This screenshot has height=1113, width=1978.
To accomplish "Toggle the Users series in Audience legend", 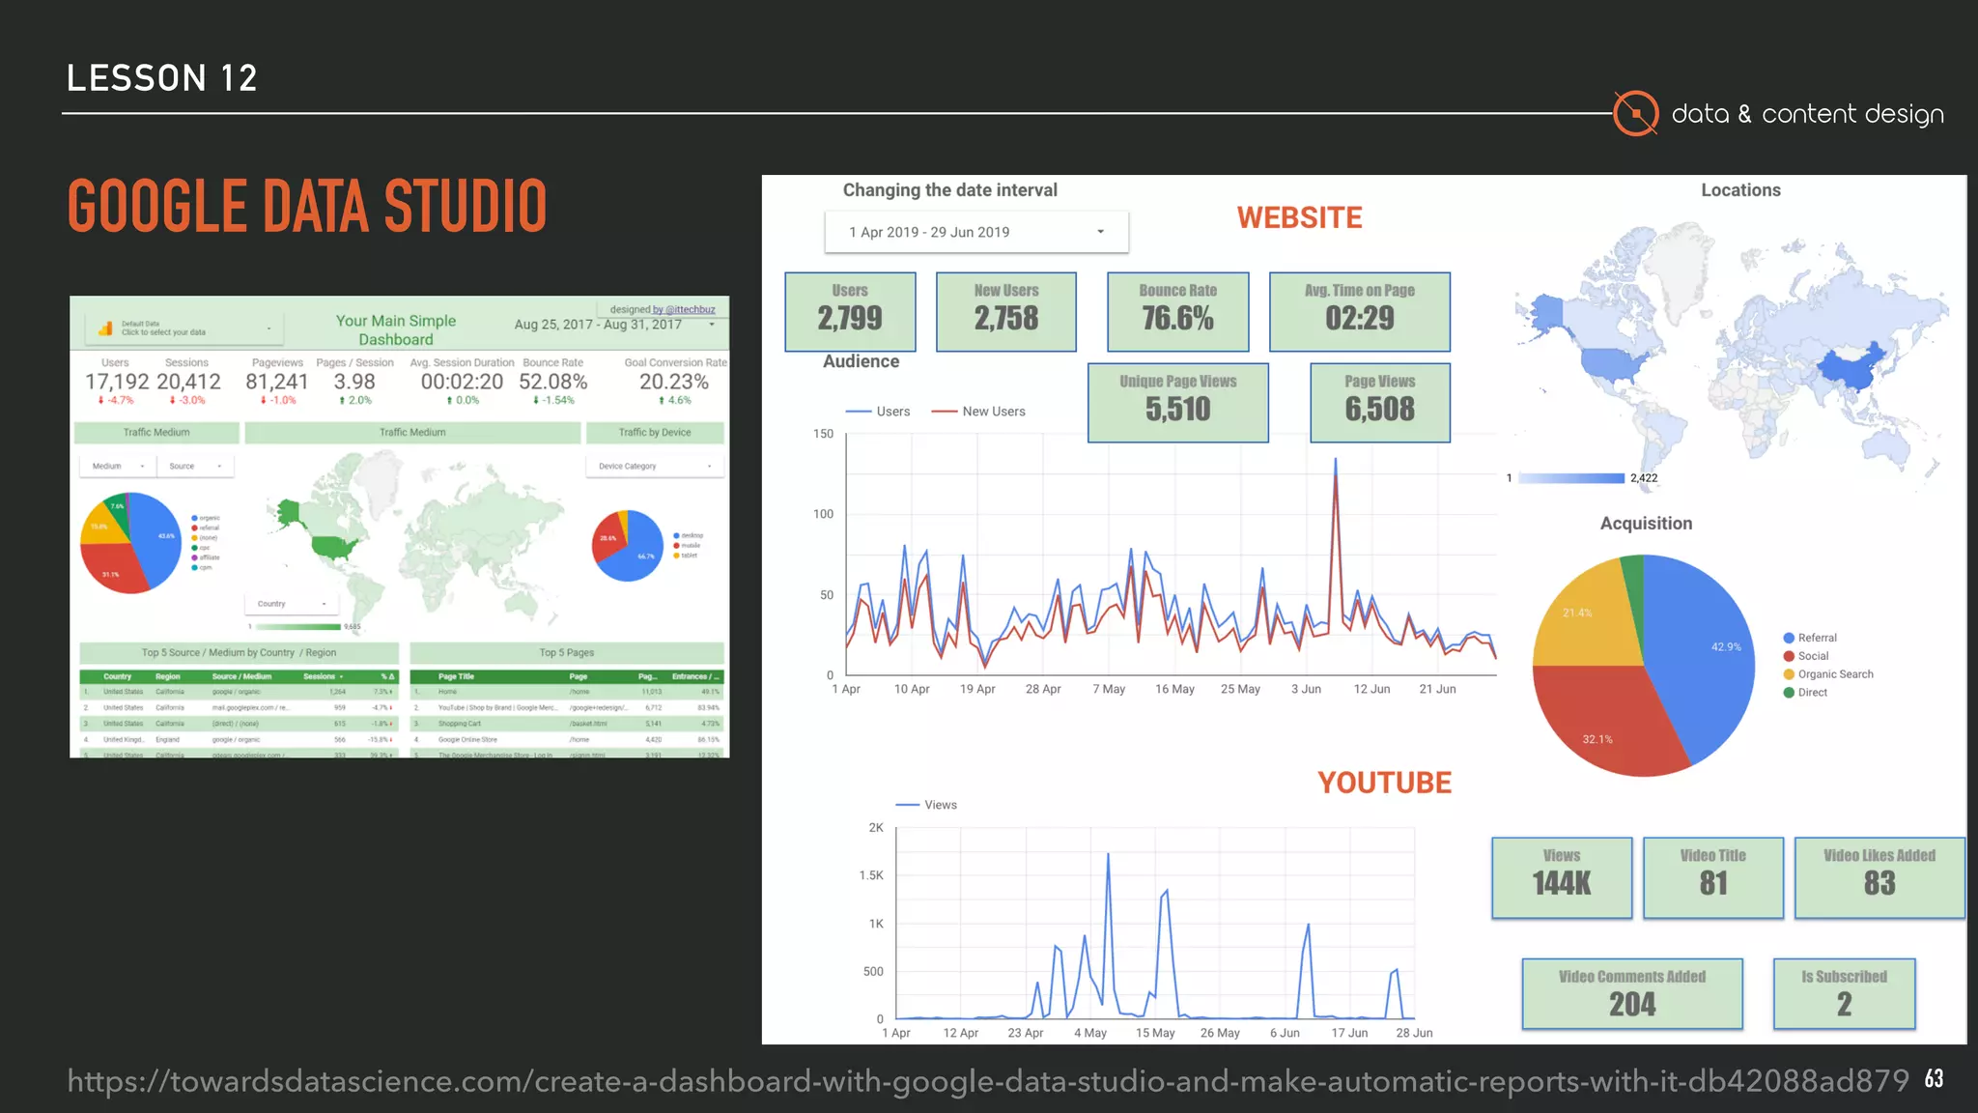I will [878, 412].
